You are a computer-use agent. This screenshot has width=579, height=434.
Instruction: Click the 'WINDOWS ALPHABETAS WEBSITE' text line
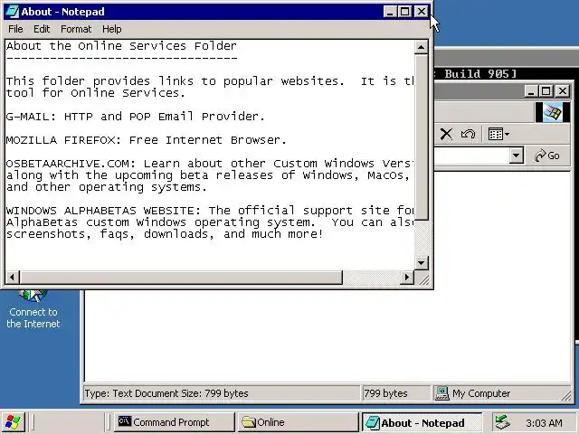click(x=210, y=211)
